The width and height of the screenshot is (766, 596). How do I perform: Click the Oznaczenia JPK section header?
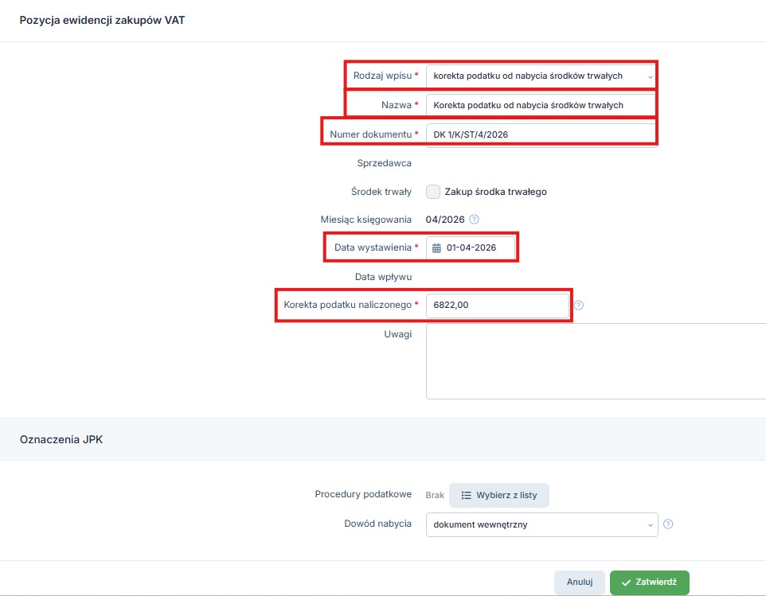click(61, 439)
